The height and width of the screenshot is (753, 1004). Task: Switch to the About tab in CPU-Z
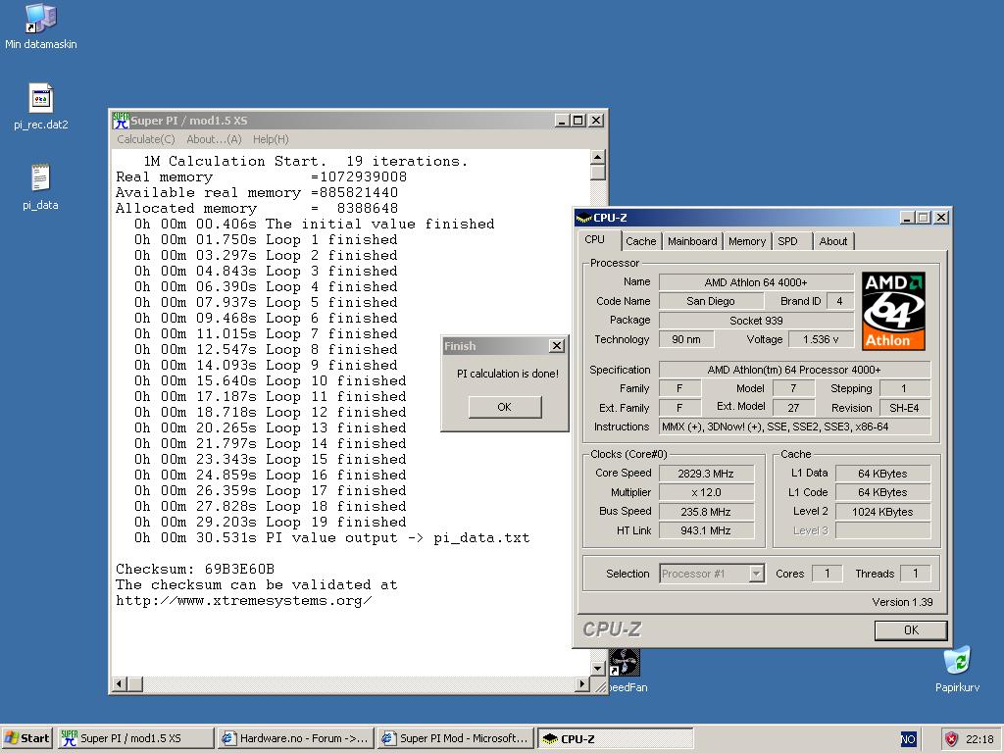tap(833, 241)
